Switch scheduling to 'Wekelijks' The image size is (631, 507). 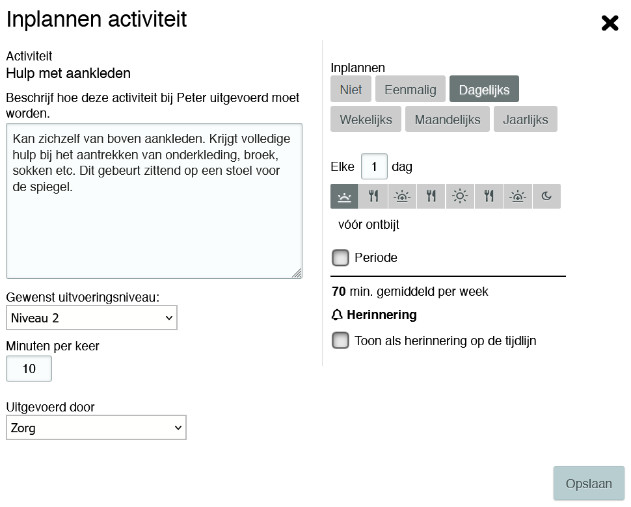[366, 120]
